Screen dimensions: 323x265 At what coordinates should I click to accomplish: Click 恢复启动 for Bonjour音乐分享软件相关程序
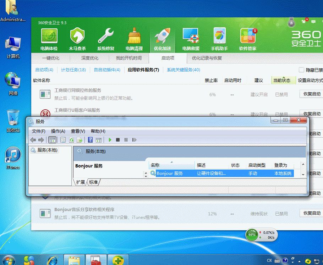click(312, 213)
